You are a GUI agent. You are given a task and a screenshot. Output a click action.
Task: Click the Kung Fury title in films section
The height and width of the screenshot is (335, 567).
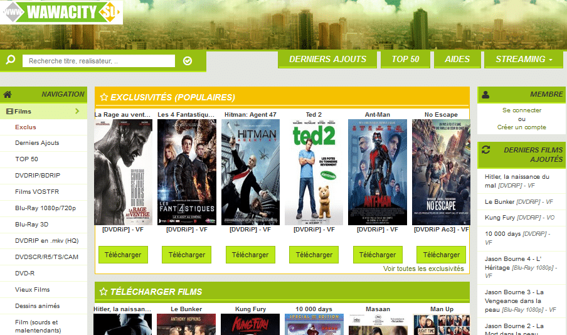250,309
